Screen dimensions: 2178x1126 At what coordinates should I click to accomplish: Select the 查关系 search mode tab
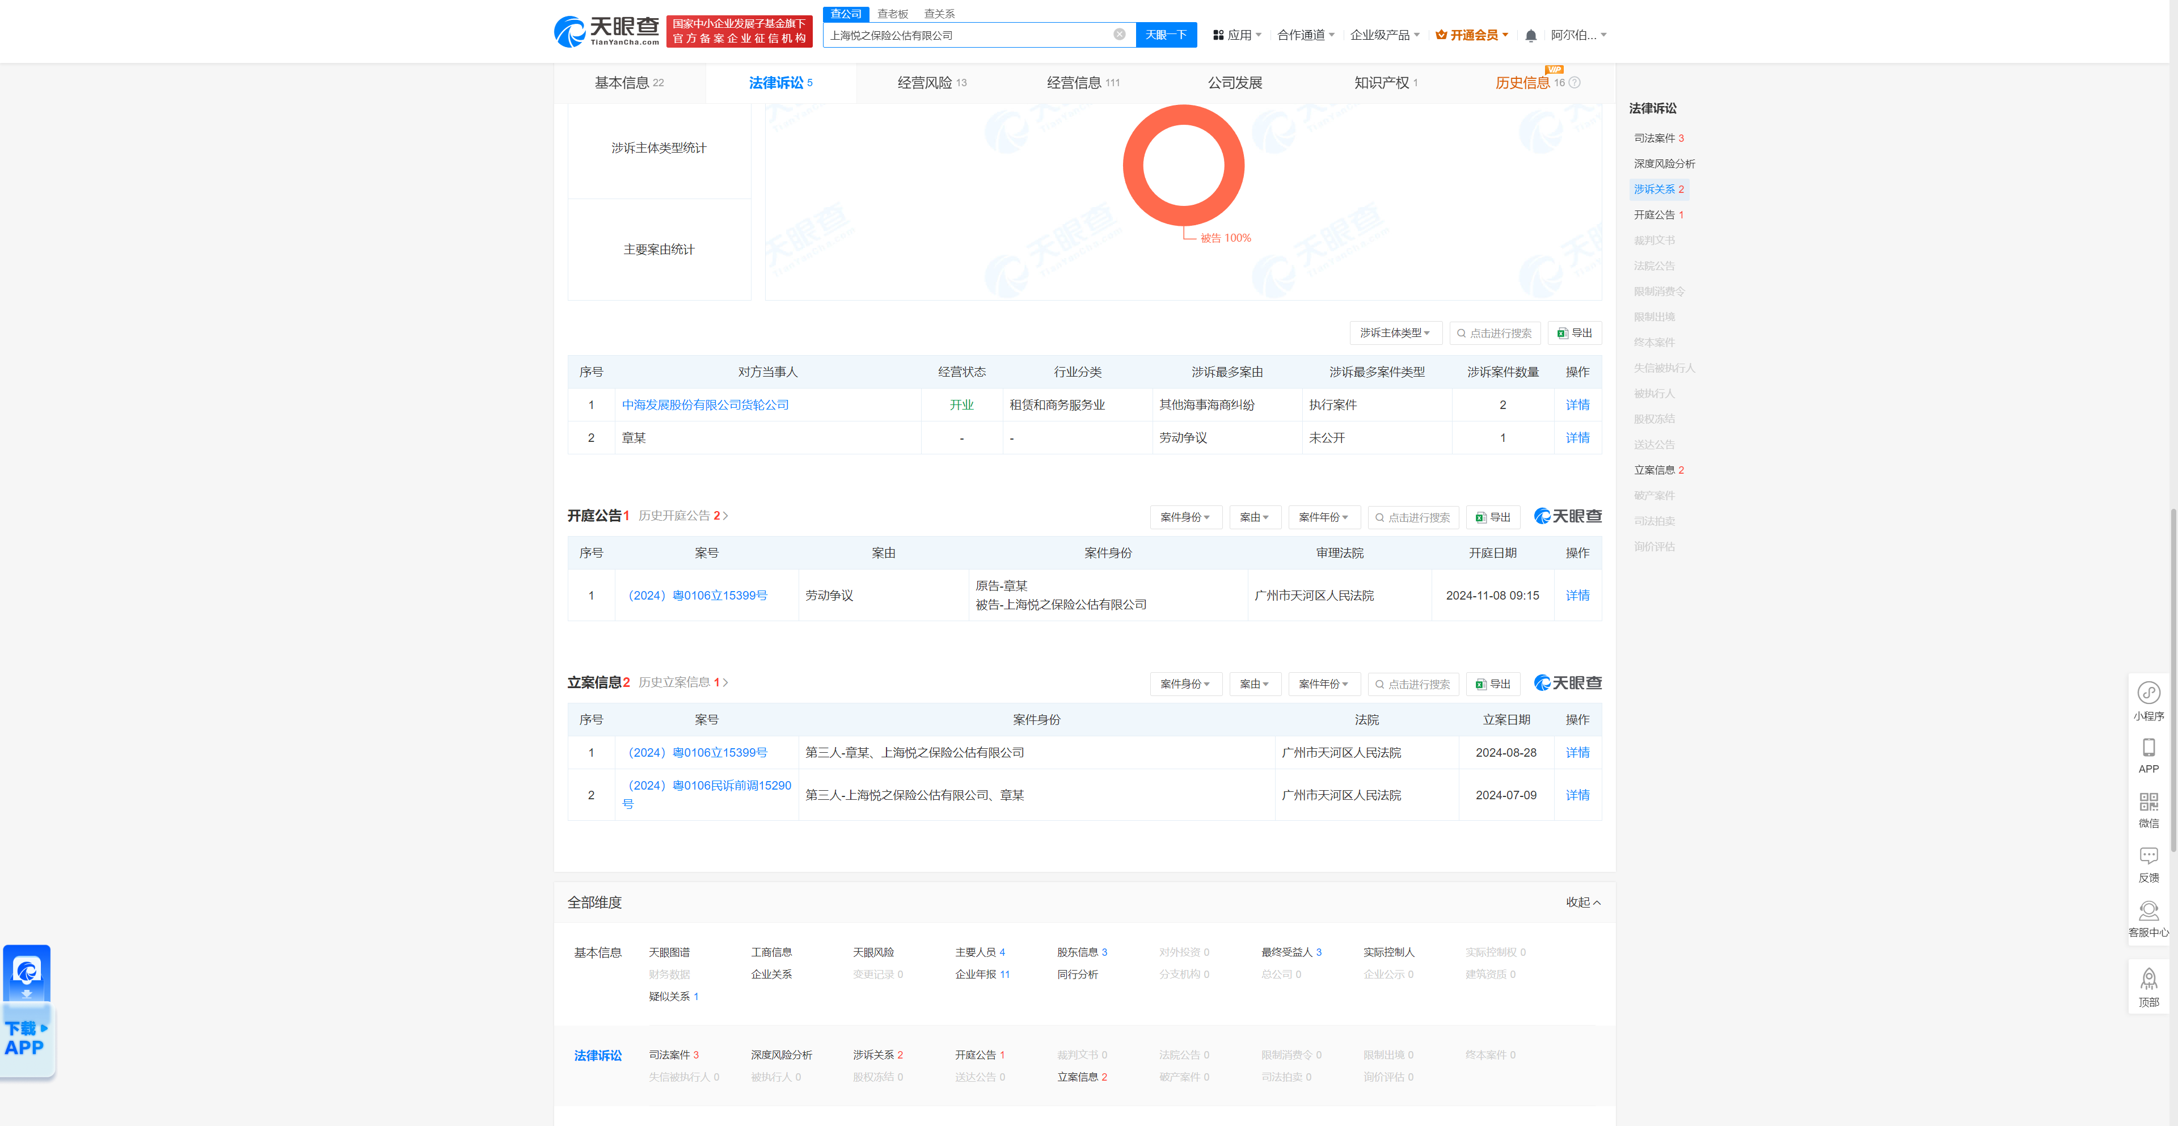point(939,14)
